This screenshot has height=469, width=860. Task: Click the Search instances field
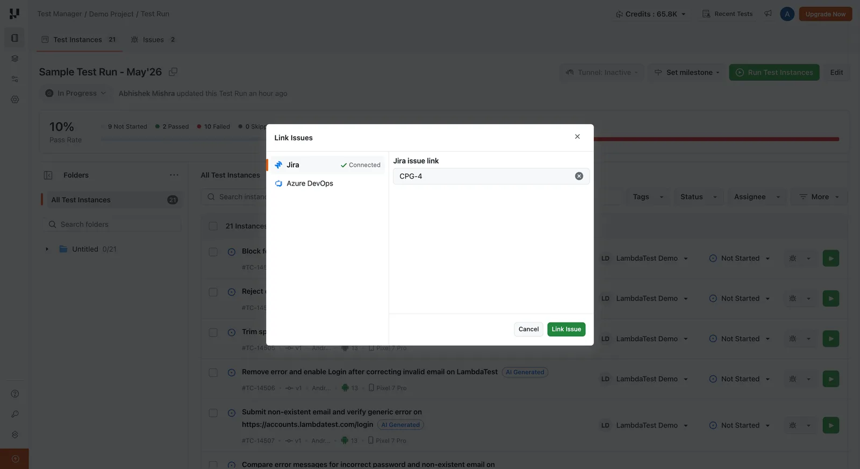[x=234, y=197]
